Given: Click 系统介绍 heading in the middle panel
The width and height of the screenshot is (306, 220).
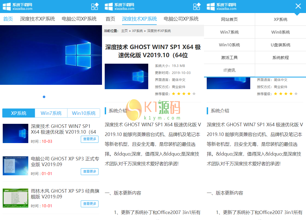Looking at the screenshot, I should click(118, 111).
